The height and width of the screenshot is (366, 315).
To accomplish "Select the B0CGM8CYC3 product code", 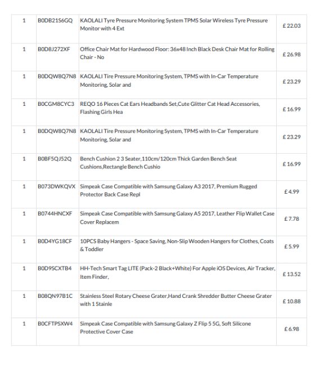I will pos(56,104).
